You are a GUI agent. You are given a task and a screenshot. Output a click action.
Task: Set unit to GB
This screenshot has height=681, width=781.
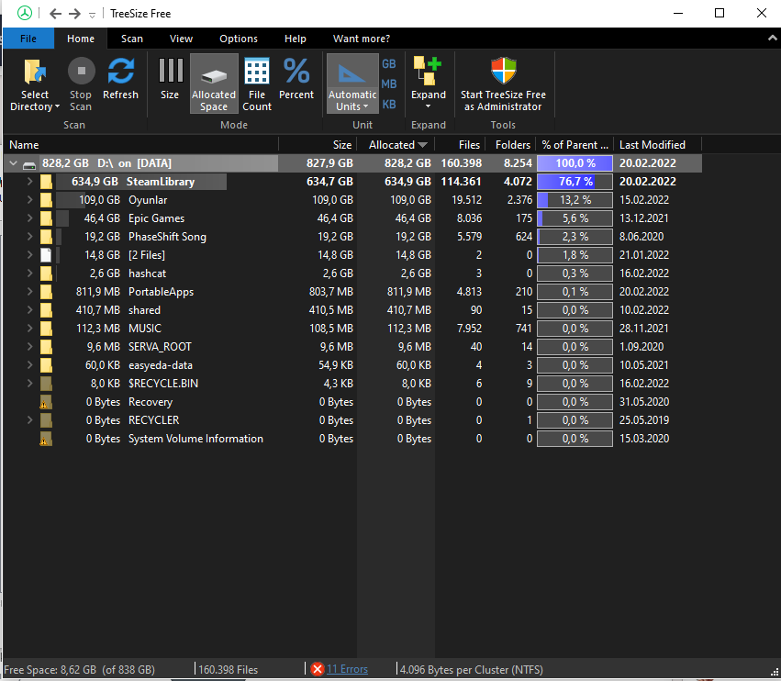tap(389, 63)
